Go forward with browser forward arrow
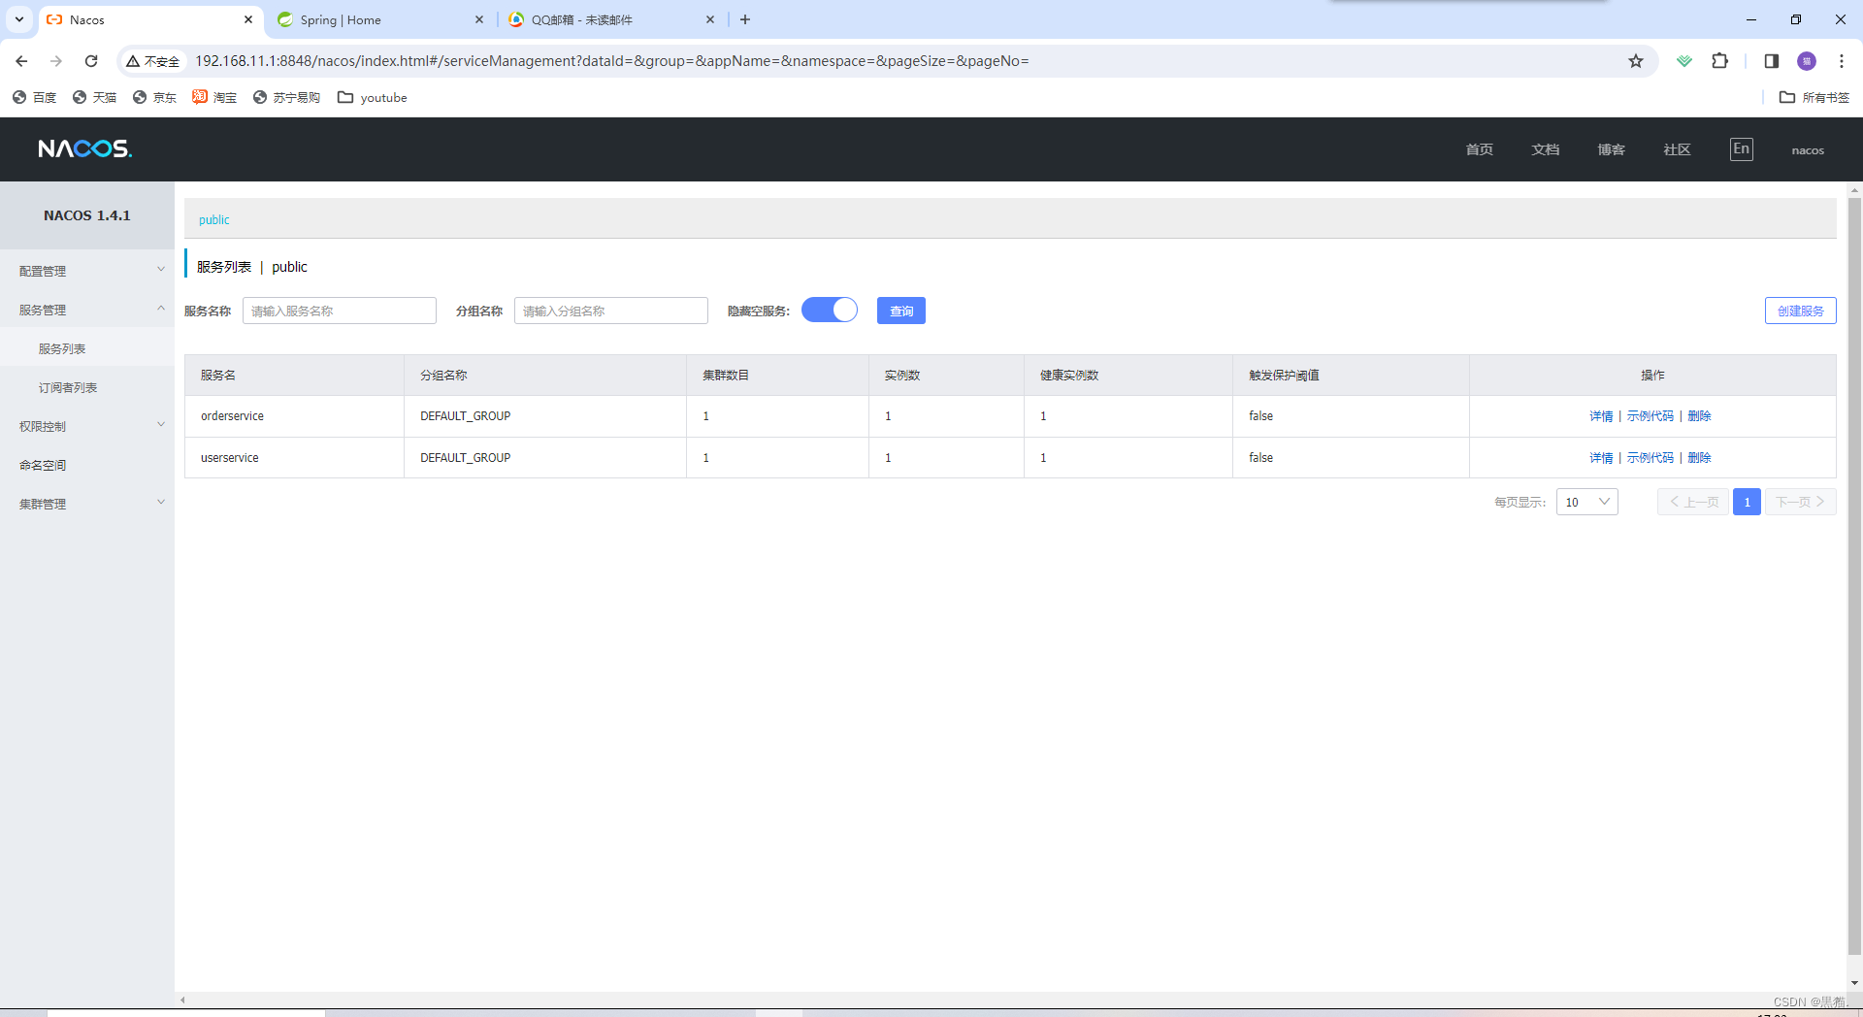This screenshot has width=1863, height=1017. point(56,61)
